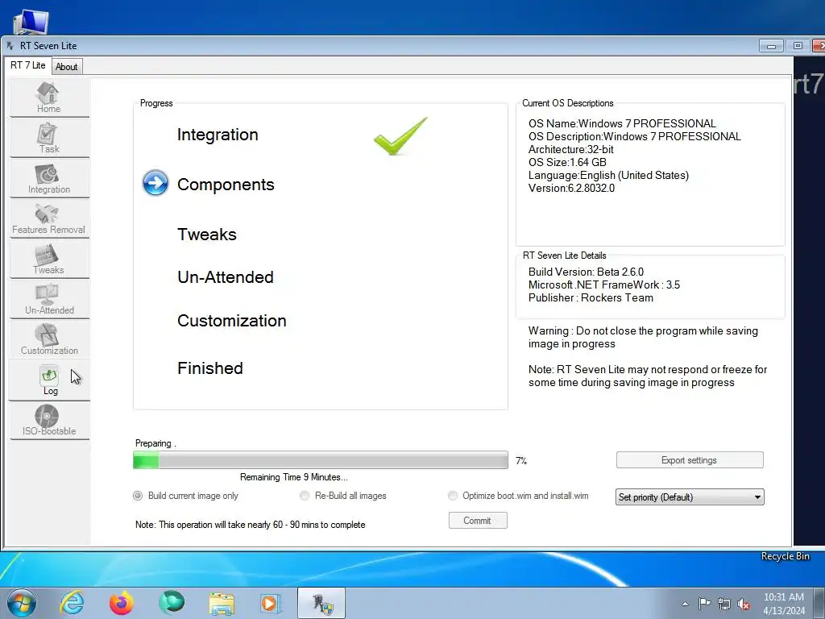
Task: Click 'Publisher : Rockers Team' text
Action: (591, 297)
